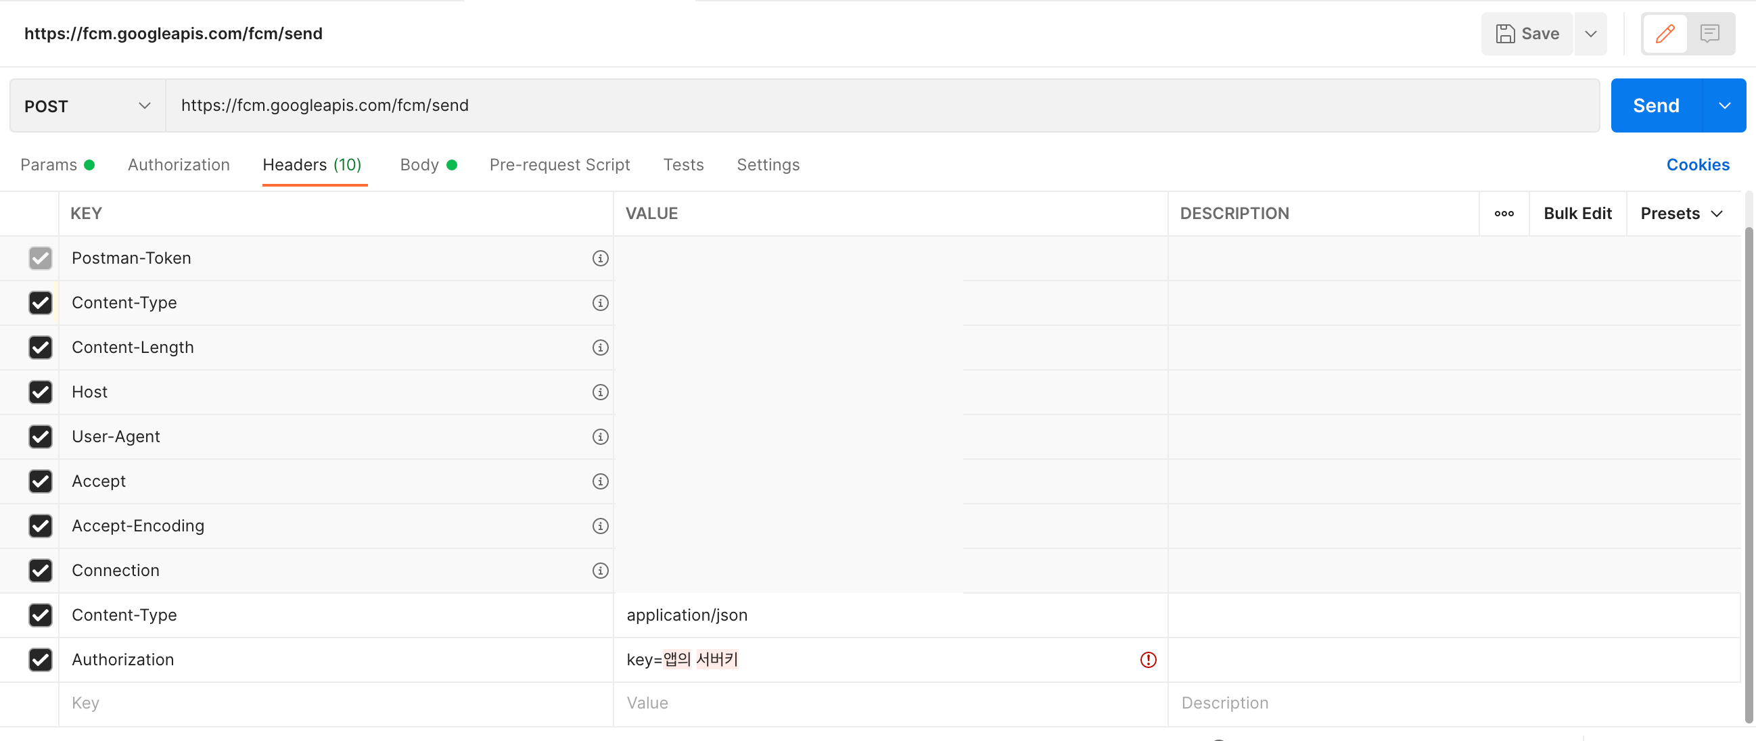Uncheck the Content-Length header checkbox
This screenshot has width=1756, height=741.
(x=40, y=348)
